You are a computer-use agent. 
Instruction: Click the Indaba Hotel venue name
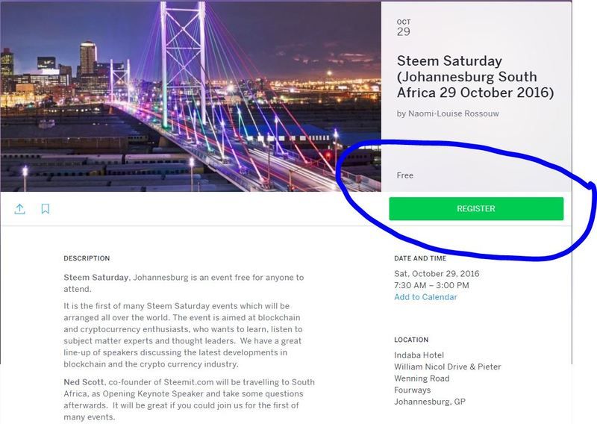coord(419,355)
